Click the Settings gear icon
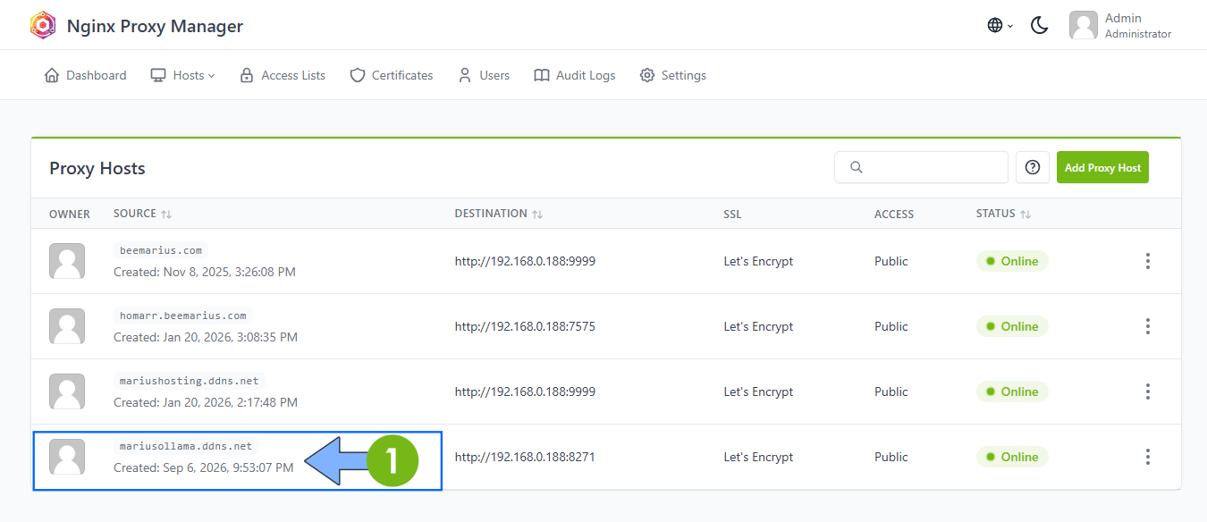1207x522 pixels. tap(647, 75)
